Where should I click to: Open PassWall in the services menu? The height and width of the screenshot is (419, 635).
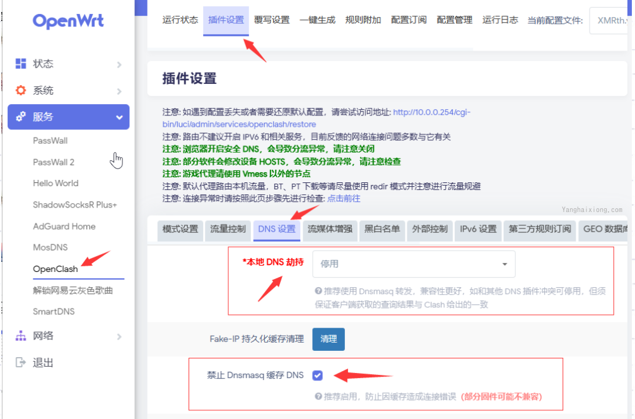coord(50,141)
